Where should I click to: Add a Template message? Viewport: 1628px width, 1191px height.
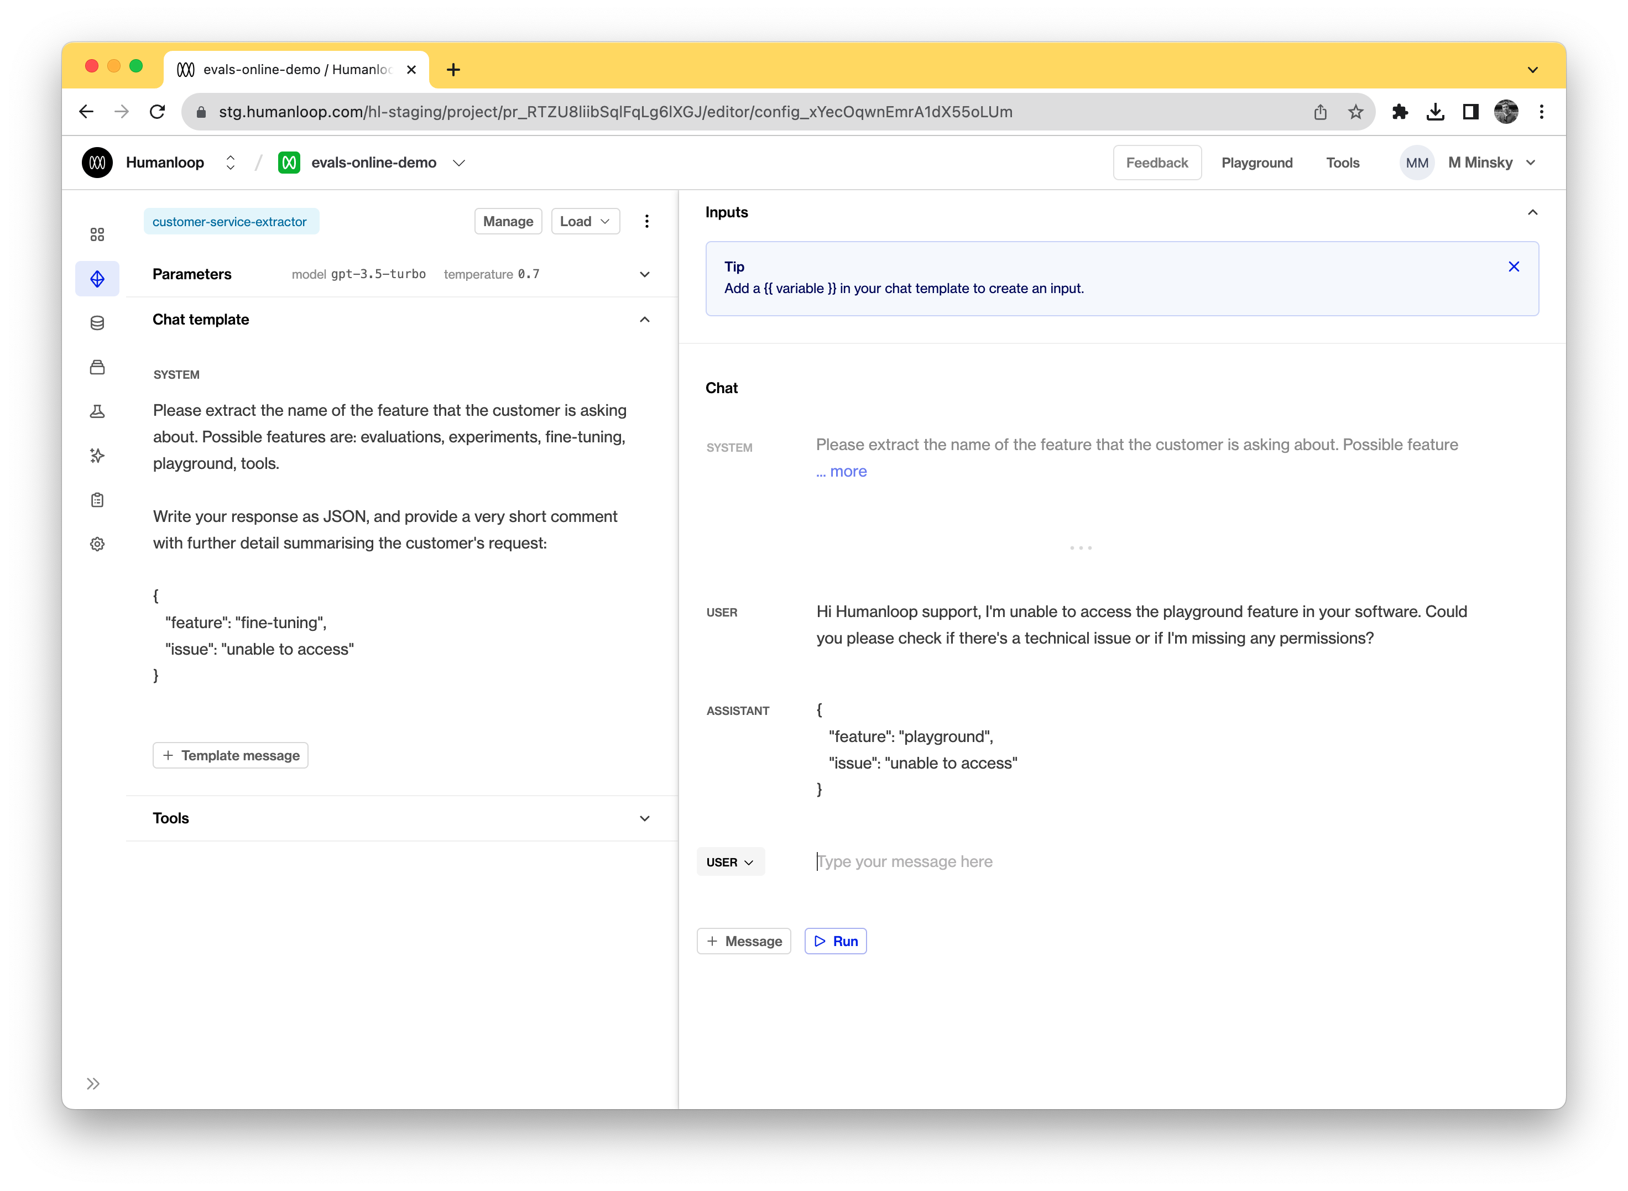point(230,755)
